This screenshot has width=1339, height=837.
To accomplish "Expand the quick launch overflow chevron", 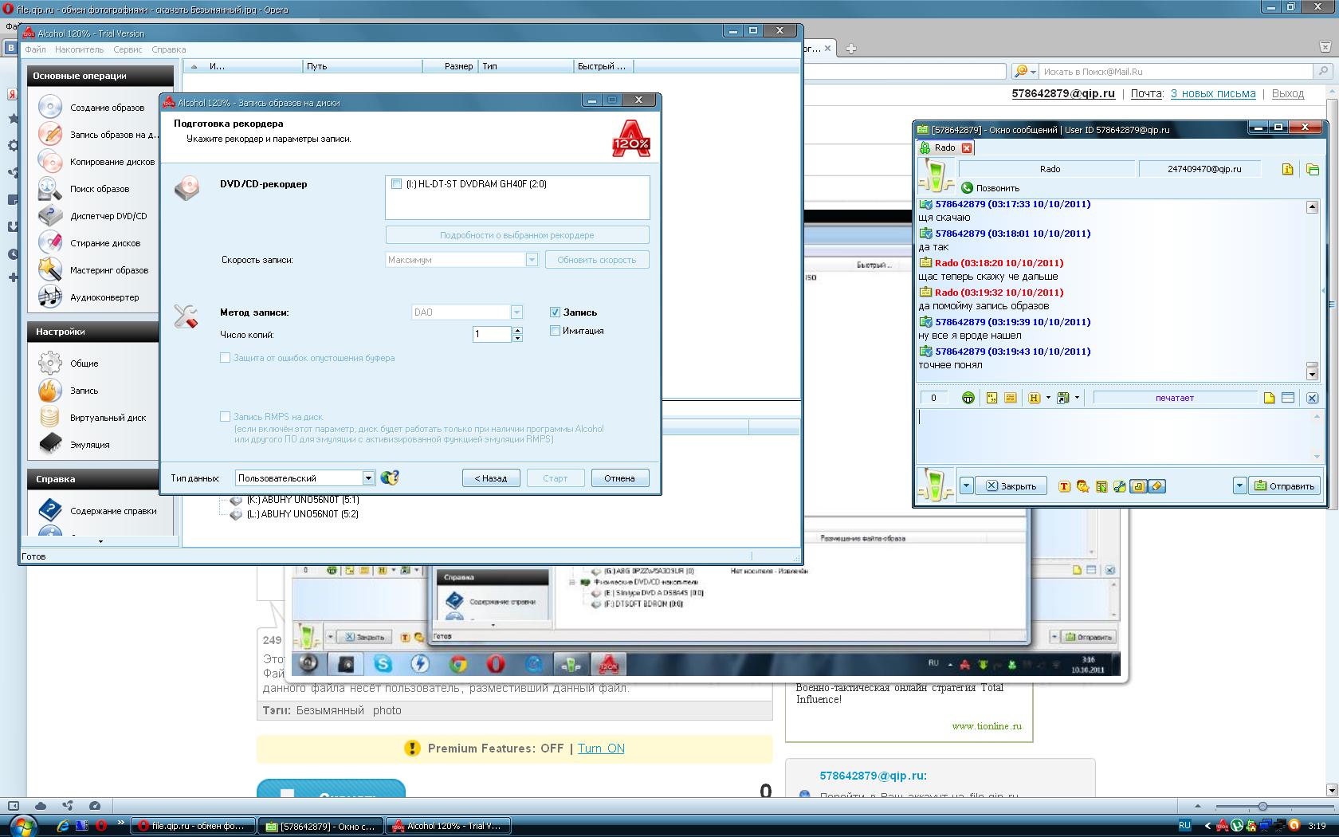I will point(120,823).
